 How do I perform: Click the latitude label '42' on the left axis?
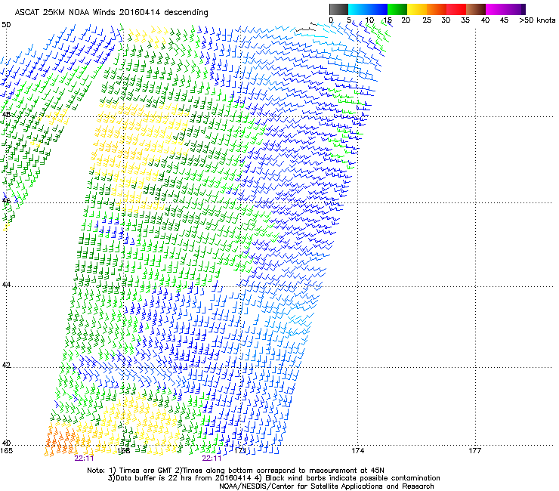[6, 365]
